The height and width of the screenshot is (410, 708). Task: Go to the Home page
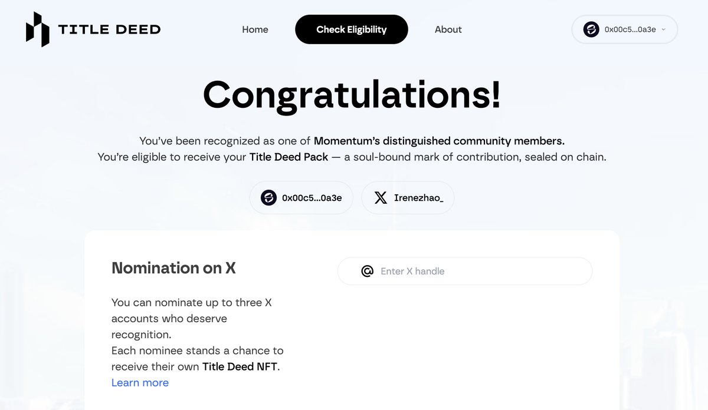255,29
